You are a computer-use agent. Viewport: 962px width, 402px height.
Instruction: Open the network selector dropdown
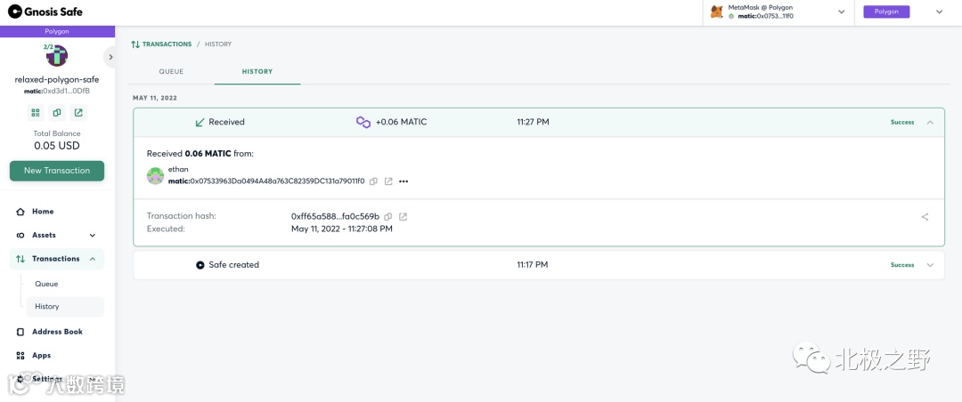pyautogui.click(x=939, y=12)
